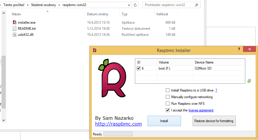Click the Install button
Viewport: 258px width, 140px height.
(164, 121)
